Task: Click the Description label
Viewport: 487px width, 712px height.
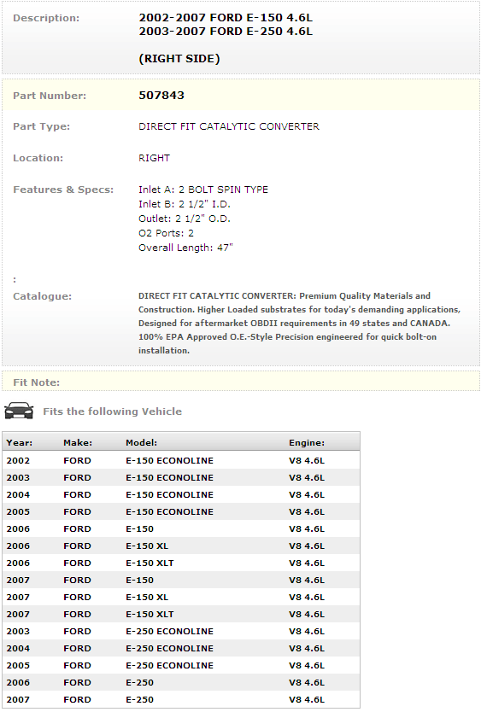Action: tap(46, 18)
